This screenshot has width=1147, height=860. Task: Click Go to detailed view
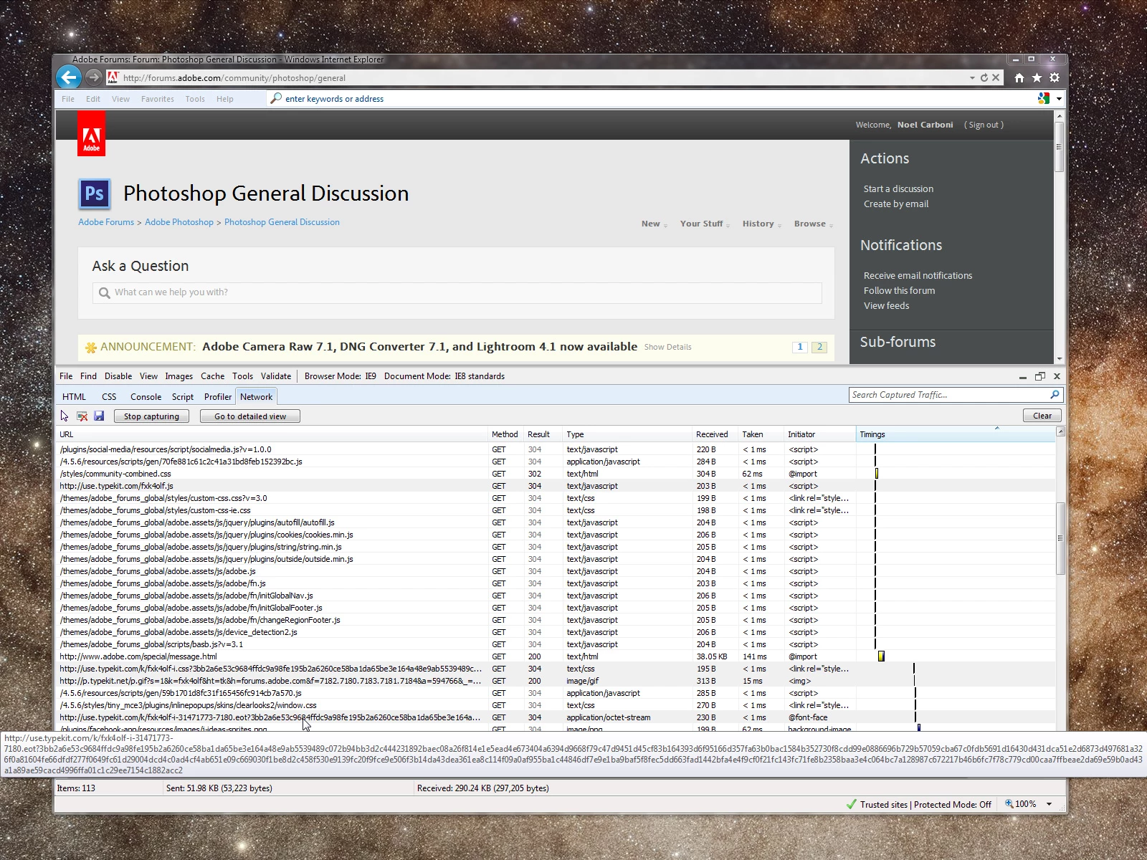tap(250, 416)
